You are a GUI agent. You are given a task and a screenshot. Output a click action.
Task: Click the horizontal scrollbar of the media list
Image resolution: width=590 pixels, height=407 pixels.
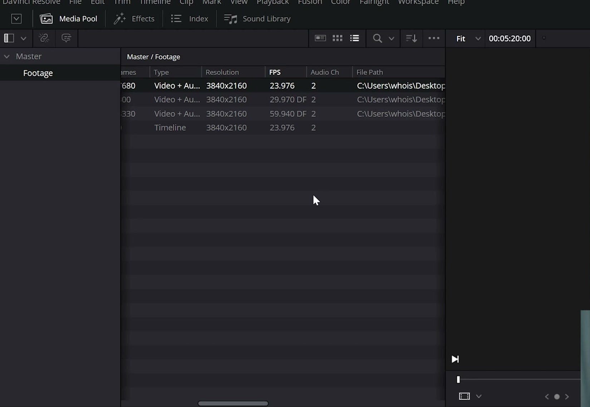[x=233, y=403]
